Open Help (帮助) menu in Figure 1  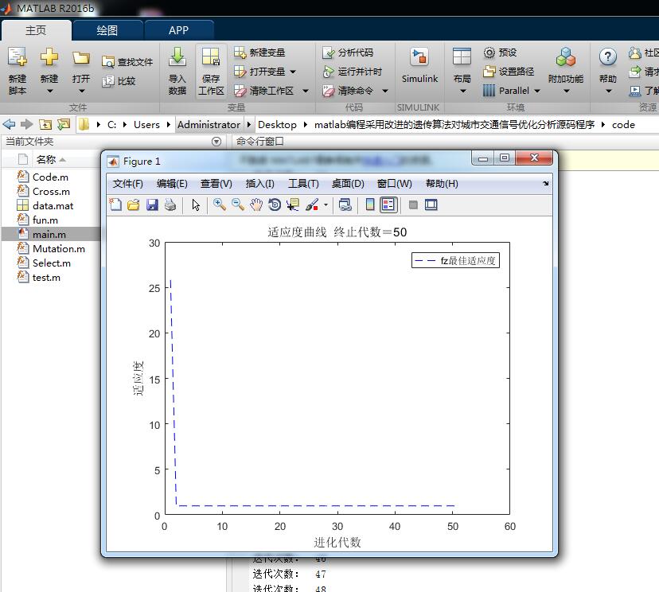pyautogui.click(x=442, y=184)
